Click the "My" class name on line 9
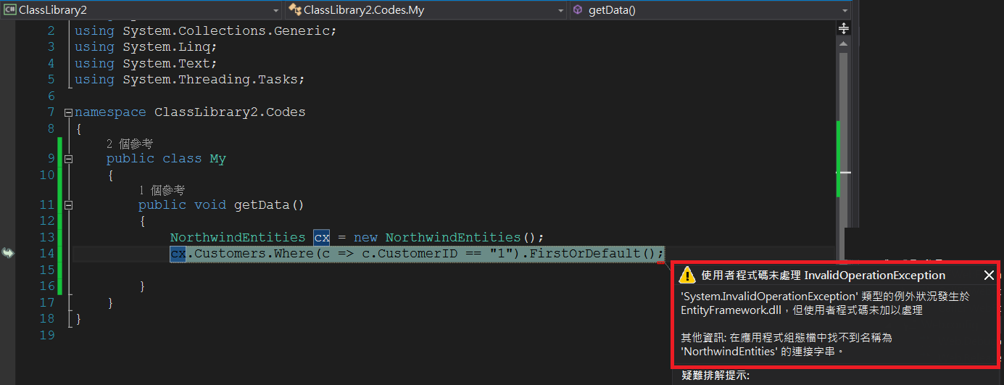The image size is (1004, 385). (x=218, y=159)
